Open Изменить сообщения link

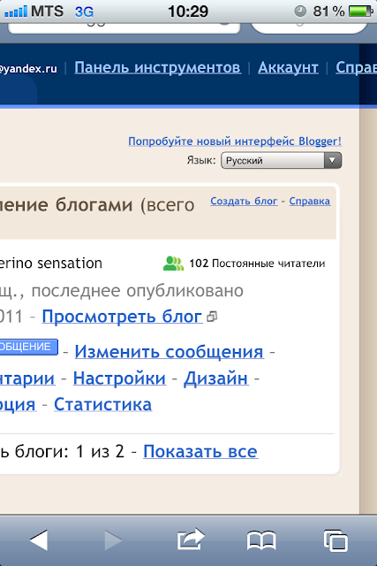(169, 352)
